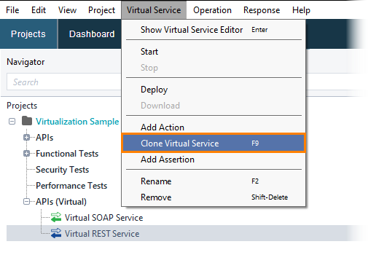This screenshot has width=368, height=271.
Task: Close the Virtual Service menu
Action: tap(154, 10)
